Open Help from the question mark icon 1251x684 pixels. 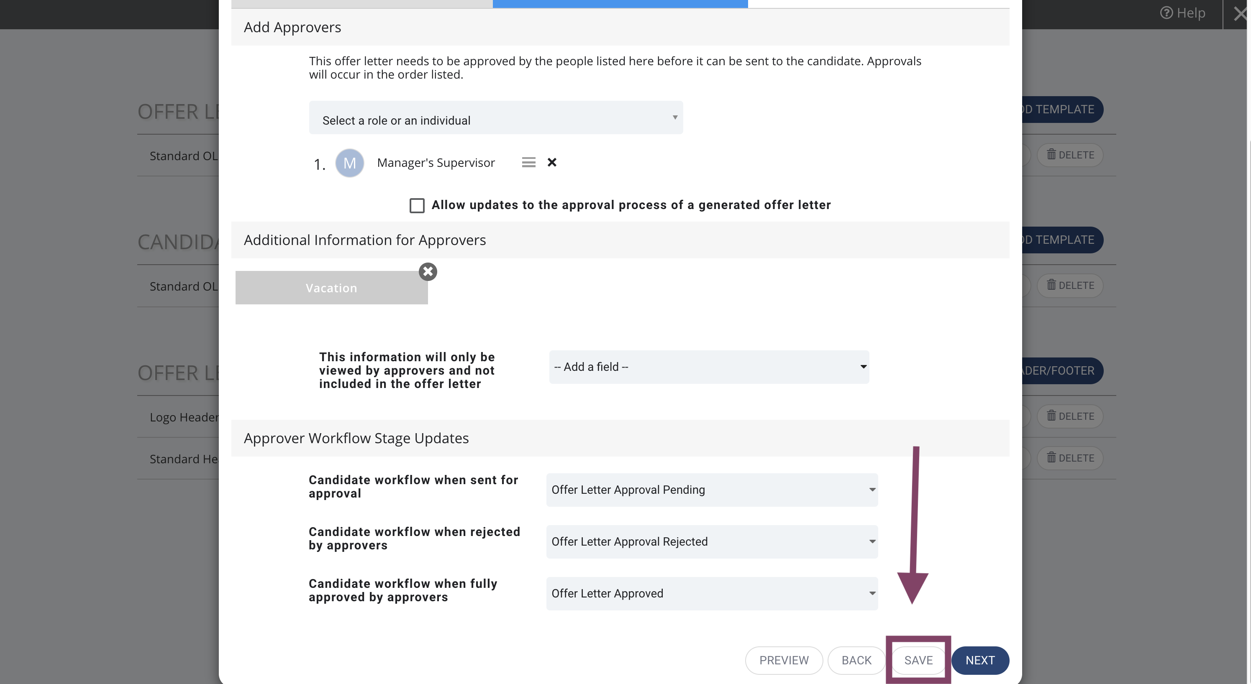pyautogui.click(x=1182, y=13)
